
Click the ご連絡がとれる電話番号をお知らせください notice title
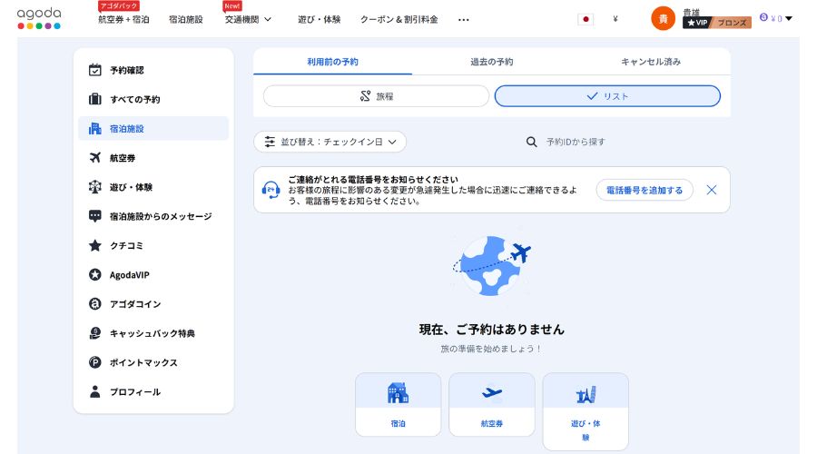pos(373,179)
